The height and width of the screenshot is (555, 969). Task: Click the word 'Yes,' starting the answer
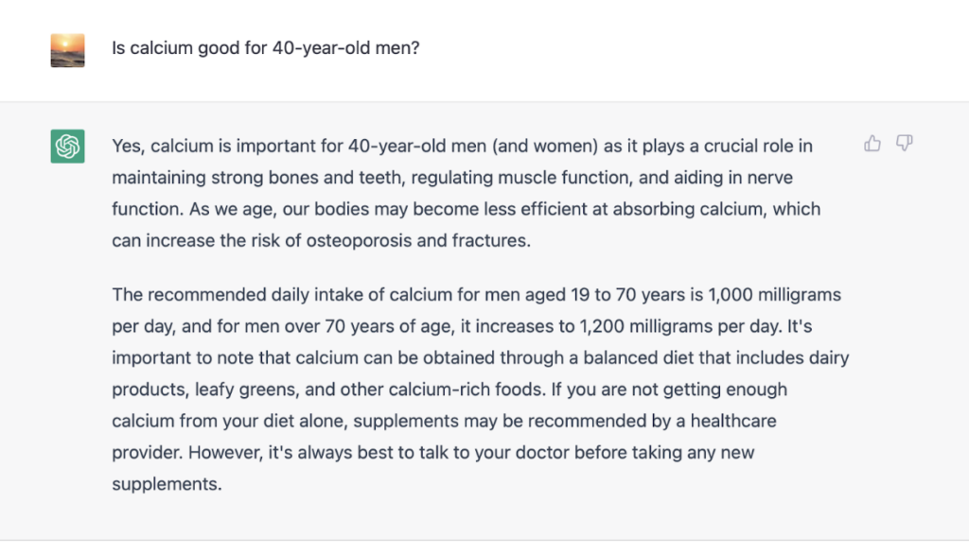(128, 147)
